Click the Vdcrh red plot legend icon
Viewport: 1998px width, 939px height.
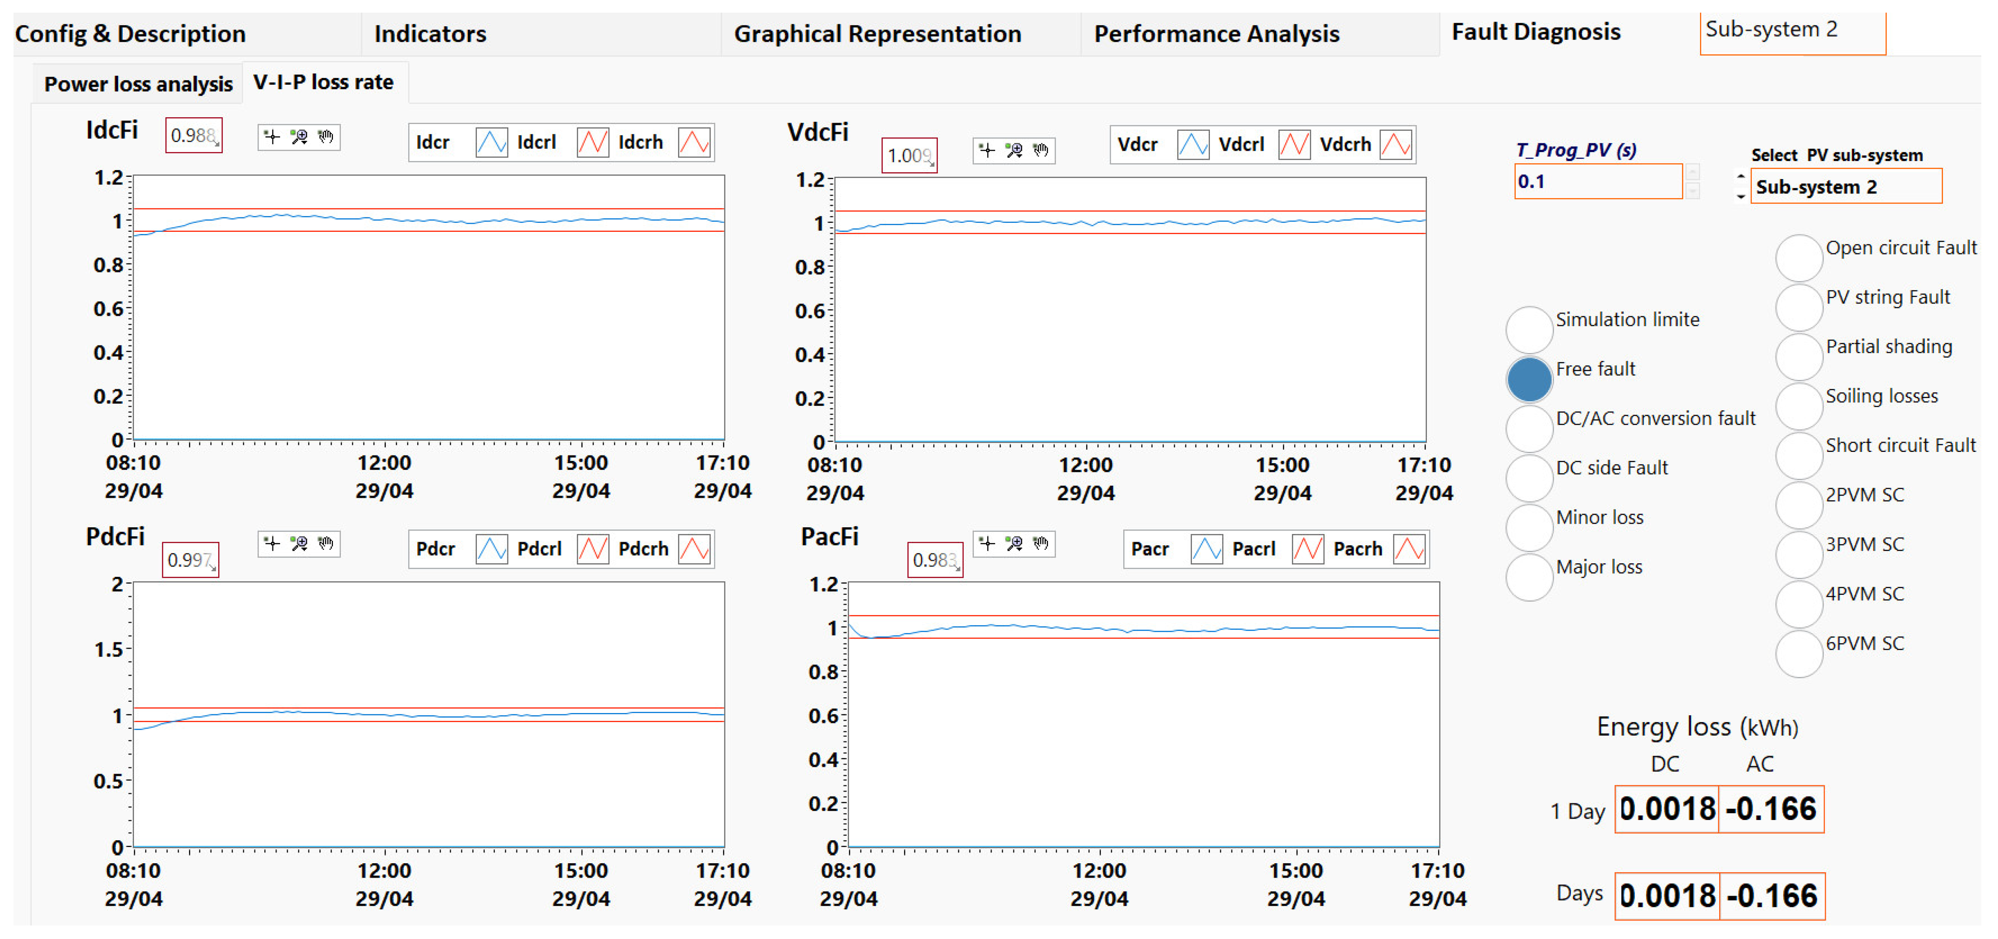(x=1395, y=145)
